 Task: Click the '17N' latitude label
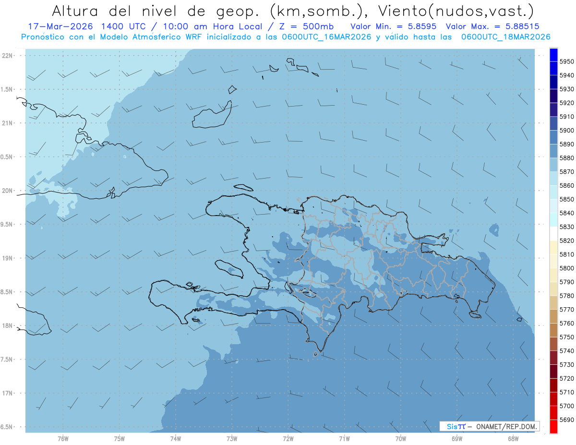point(8,393)
